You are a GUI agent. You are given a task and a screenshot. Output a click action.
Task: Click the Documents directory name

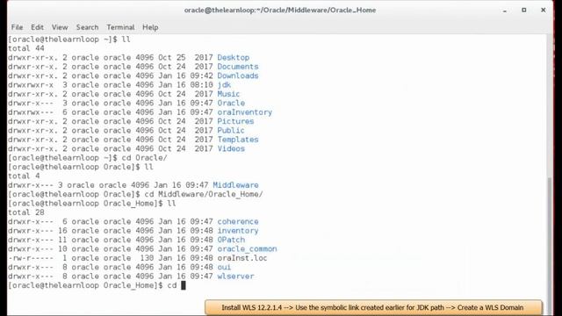point(238,67)
